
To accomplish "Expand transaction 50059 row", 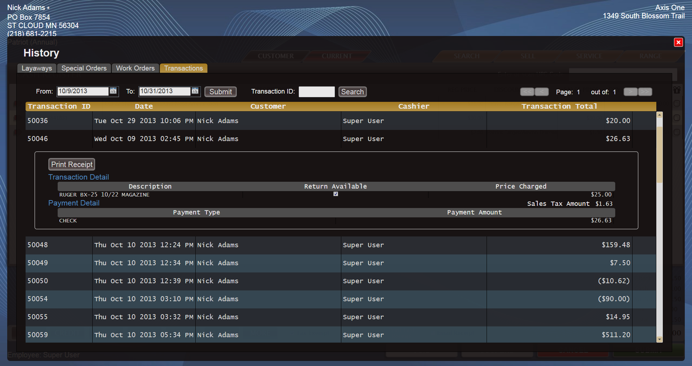I will [341, 335].
